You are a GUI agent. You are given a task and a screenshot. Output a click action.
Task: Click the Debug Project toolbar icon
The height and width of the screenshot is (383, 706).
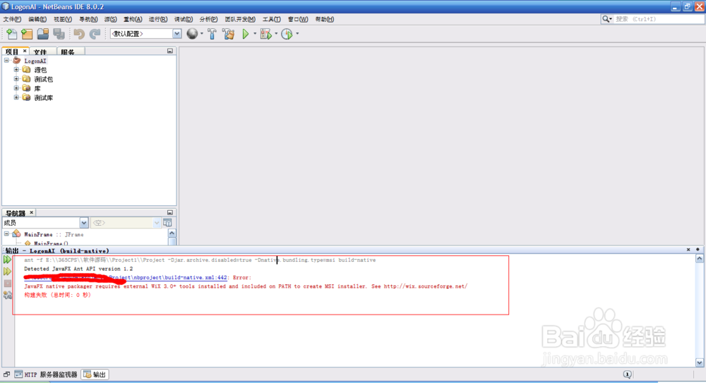(266, 34)
